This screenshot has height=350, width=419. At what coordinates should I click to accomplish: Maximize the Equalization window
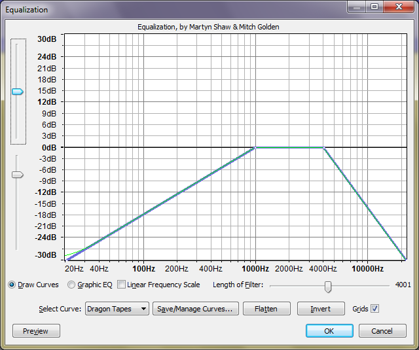374,7
